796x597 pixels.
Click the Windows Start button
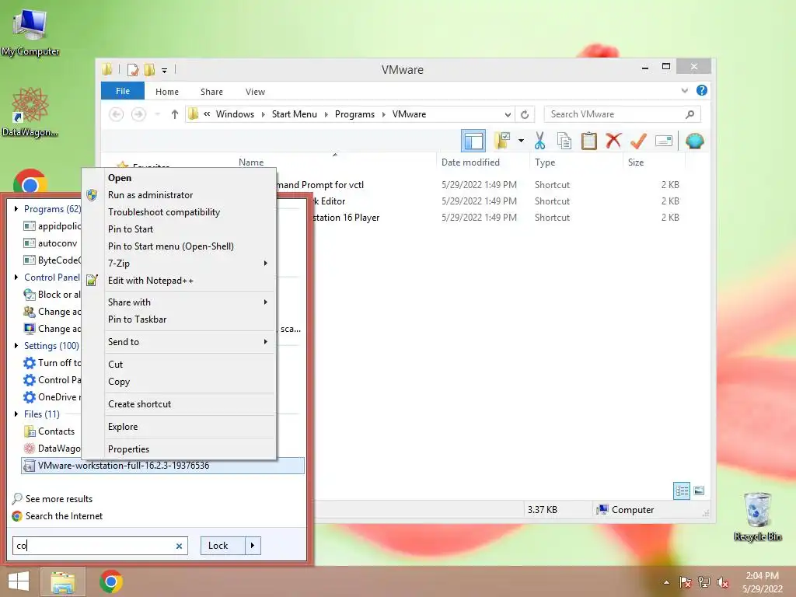(19, 581)
